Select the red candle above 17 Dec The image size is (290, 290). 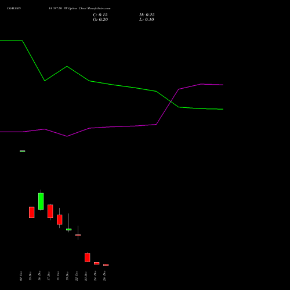(x=50, y=211)
